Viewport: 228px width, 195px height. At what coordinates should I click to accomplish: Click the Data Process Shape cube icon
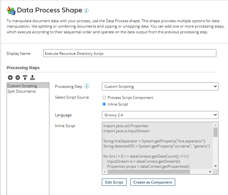[x=11, y=10]
